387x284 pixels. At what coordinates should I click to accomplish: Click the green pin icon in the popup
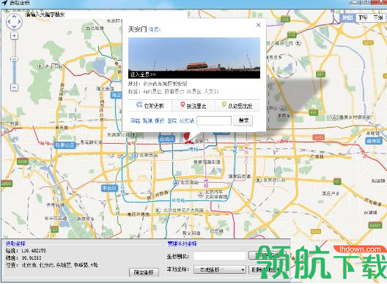point(224,105)
